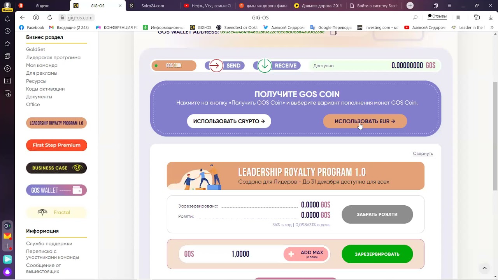
Task: Open Моя команда menu item
Action: [x=42, y=65]
